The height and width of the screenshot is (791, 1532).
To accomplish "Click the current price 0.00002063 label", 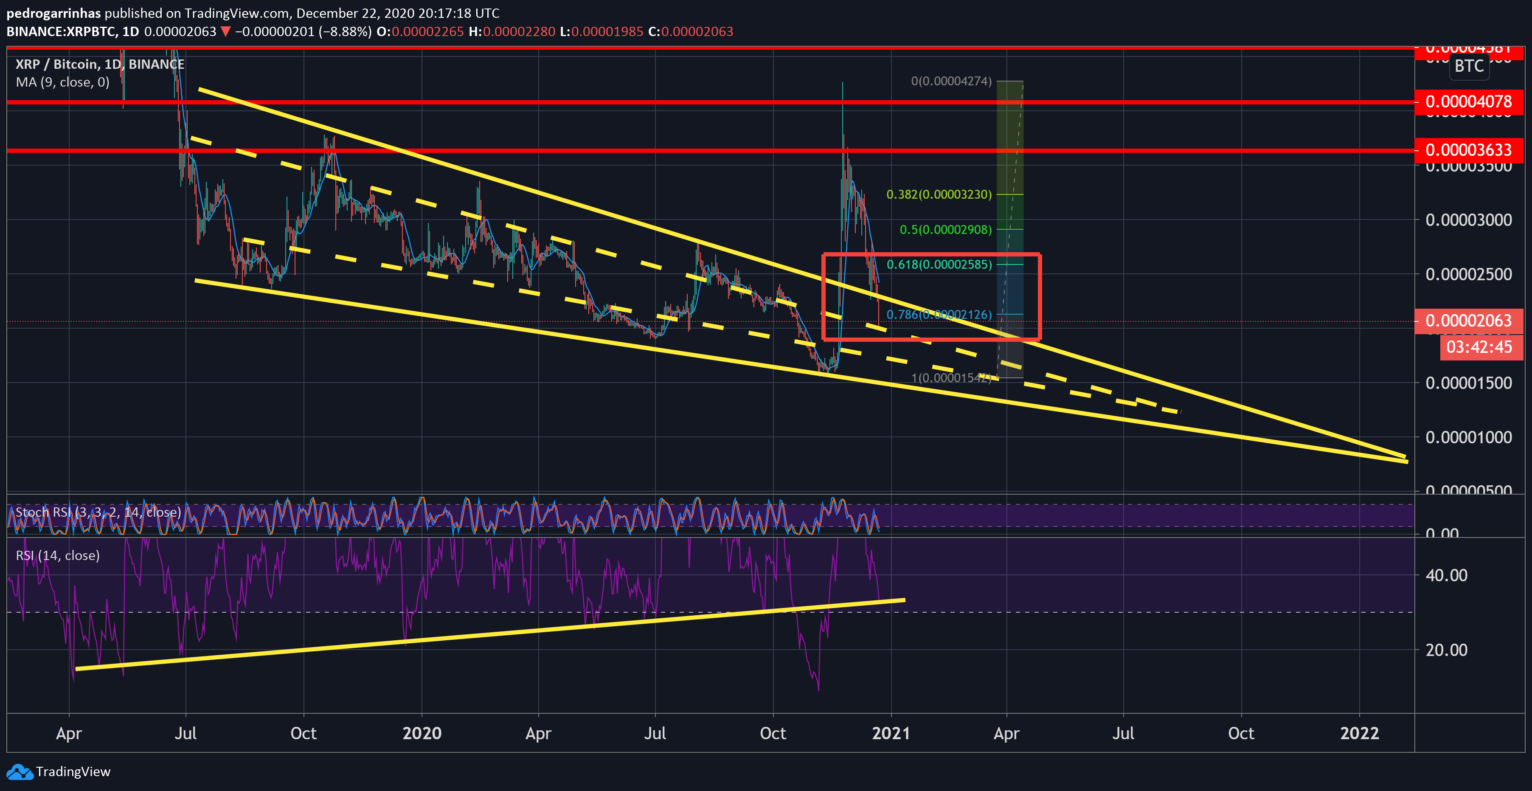I will tap(1468, 321).
